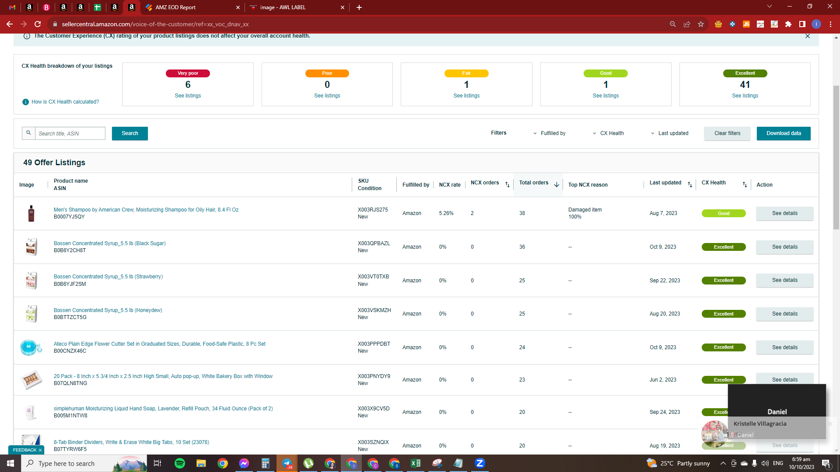Sort table by NCX orders

pos(507,184)
